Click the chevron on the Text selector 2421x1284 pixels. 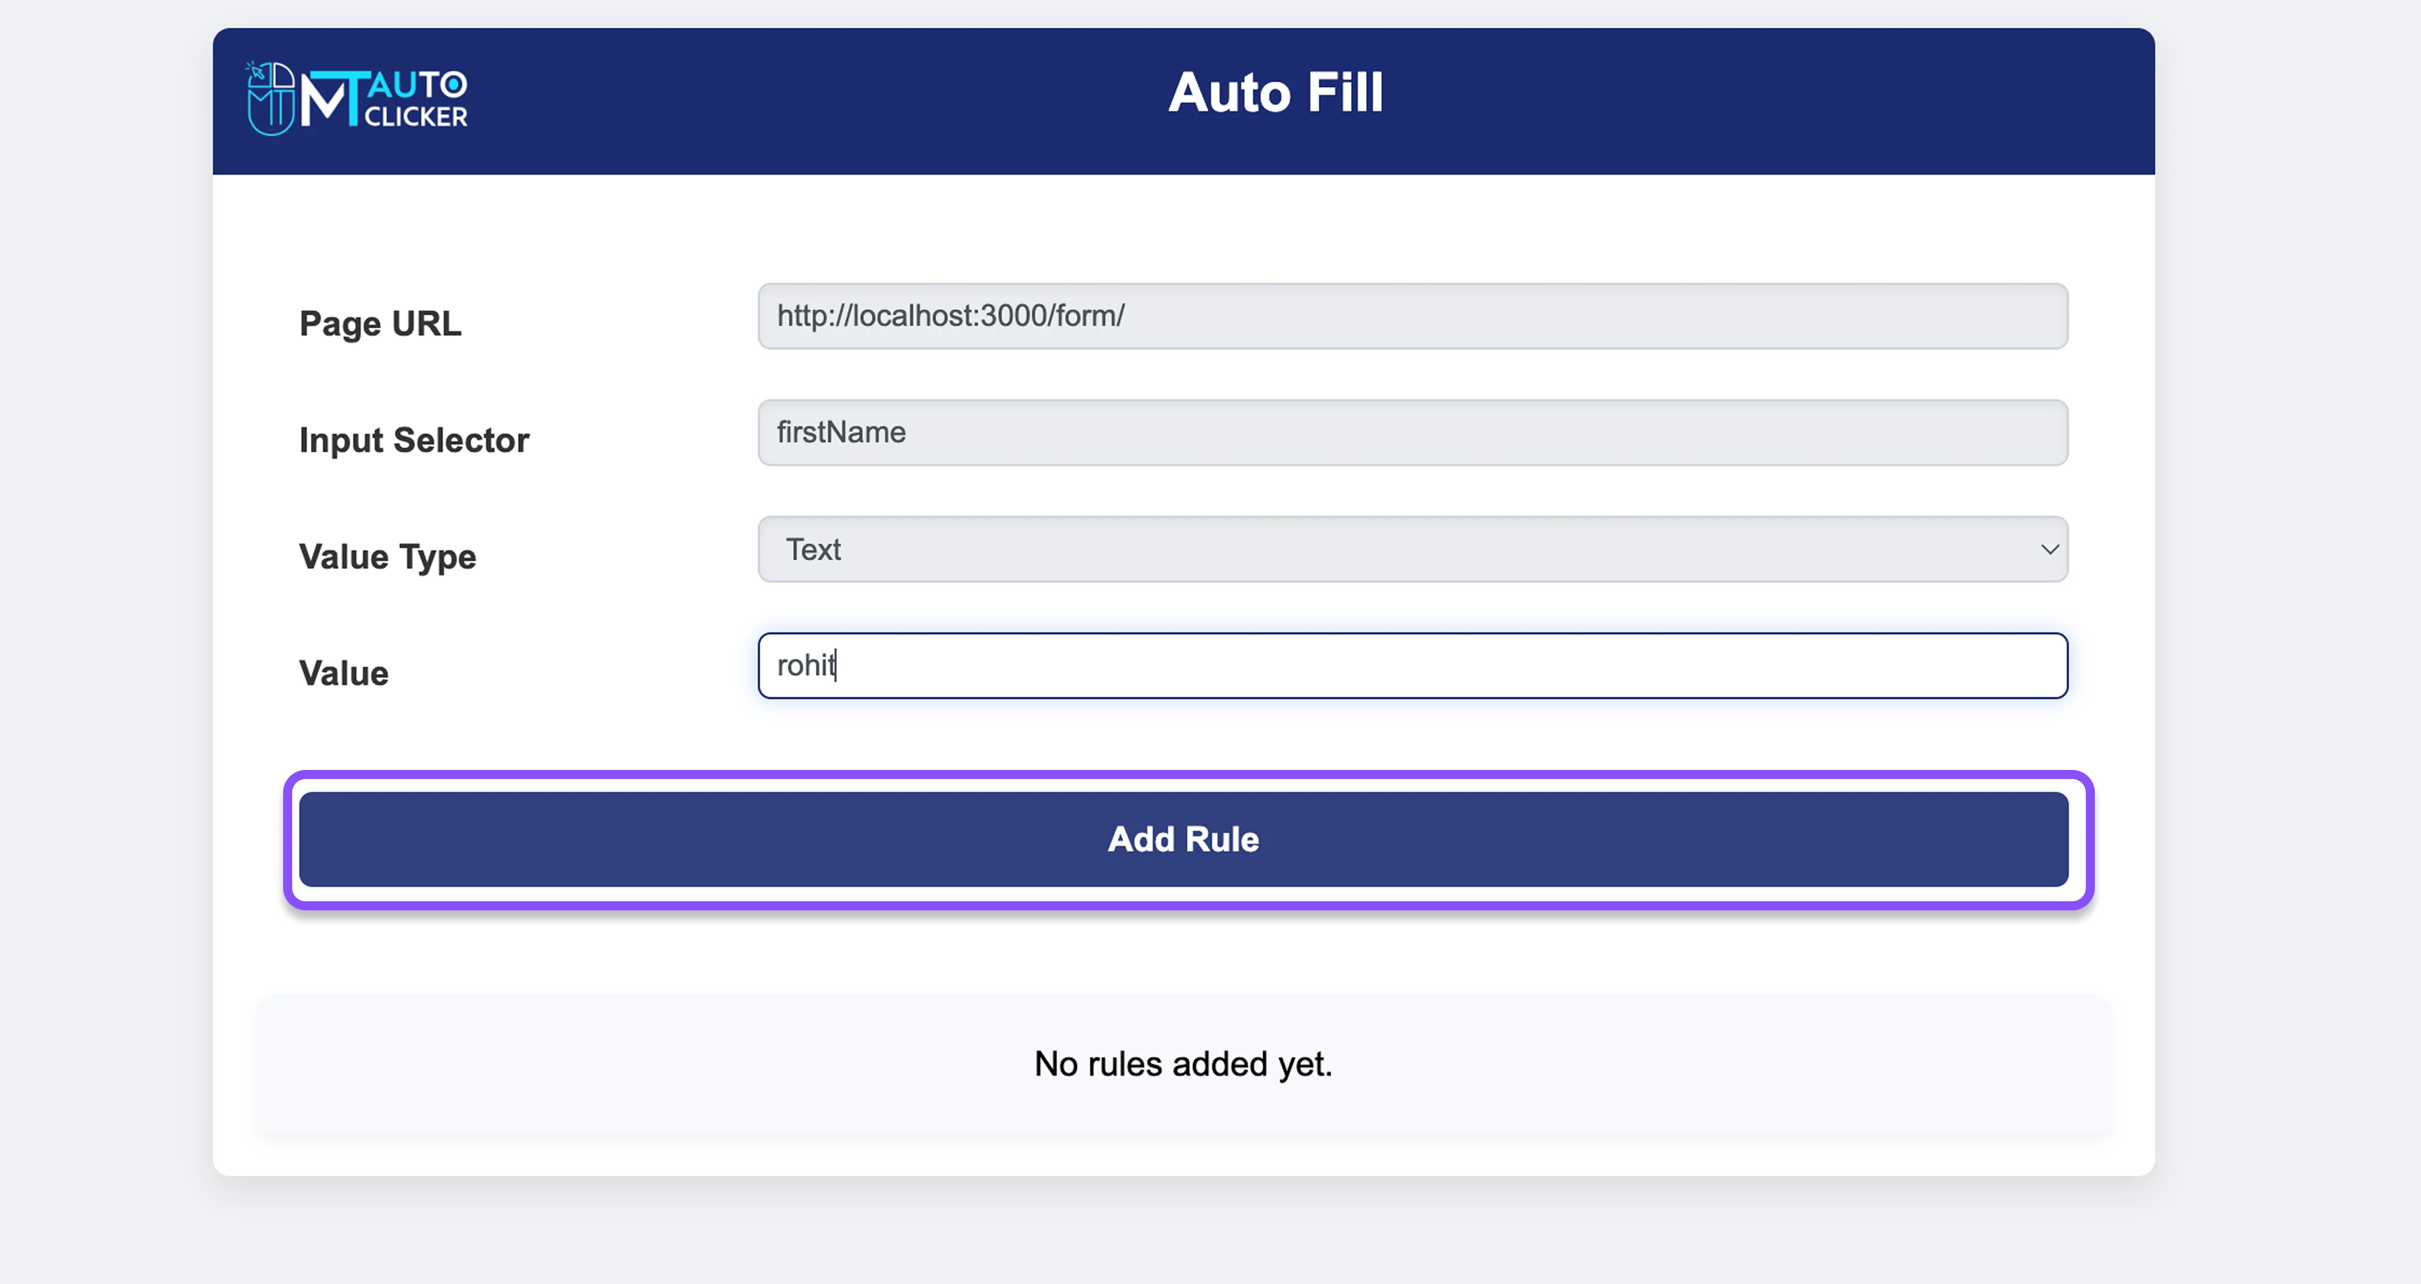point(2049,550)
